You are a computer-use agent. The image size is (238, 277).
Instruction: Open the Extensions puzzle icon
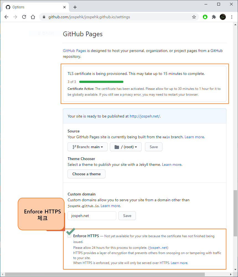pyautogui.click(x=214, y=17)
